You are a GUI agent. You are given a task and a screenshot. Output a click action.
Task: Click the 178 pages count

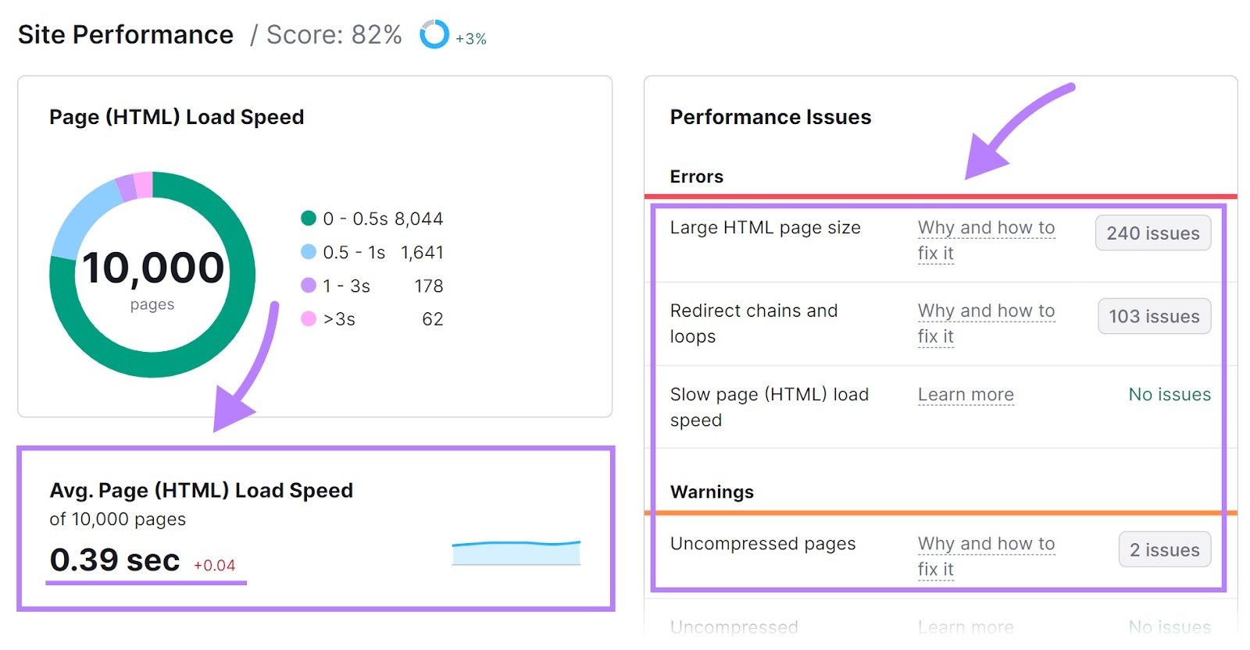pos(429,286)
